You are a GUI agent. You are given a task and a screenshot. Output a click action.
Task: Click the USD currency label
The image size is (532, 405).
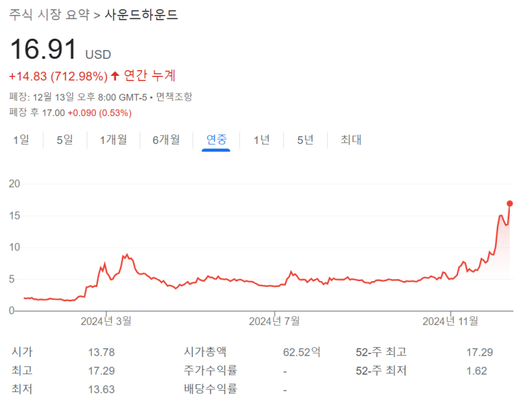(x=98, y=54)
